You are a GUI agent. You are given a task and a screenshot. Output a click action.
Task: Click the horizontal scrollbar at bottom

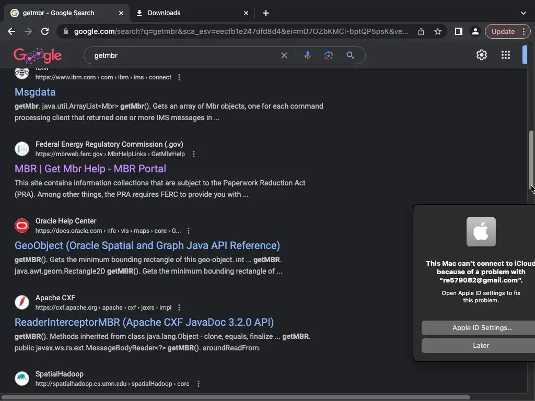(x=236, y=397)
